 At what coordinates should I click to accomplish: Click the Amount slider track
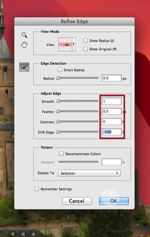click(x=78, y=162)
